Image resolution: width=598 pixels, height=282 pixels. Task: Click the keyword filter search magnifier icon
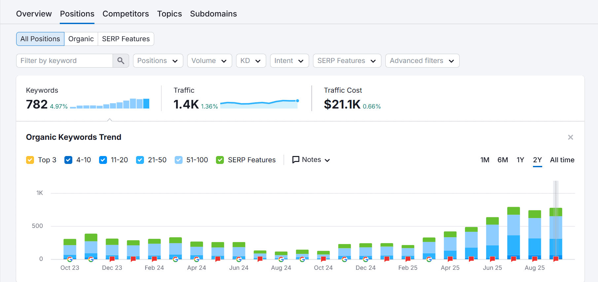coord(121,61)
